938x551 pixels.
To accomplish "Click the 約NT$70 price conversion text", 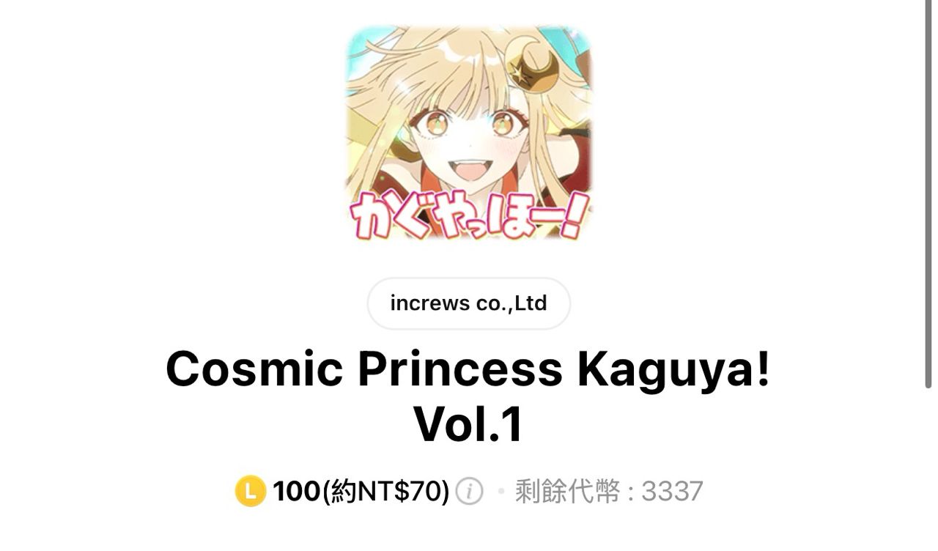I will [386, 491].
